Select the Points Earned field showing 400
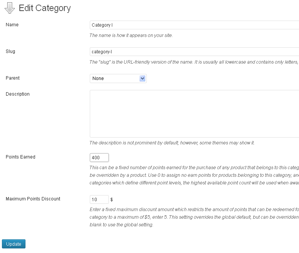 tap(99, 157)
